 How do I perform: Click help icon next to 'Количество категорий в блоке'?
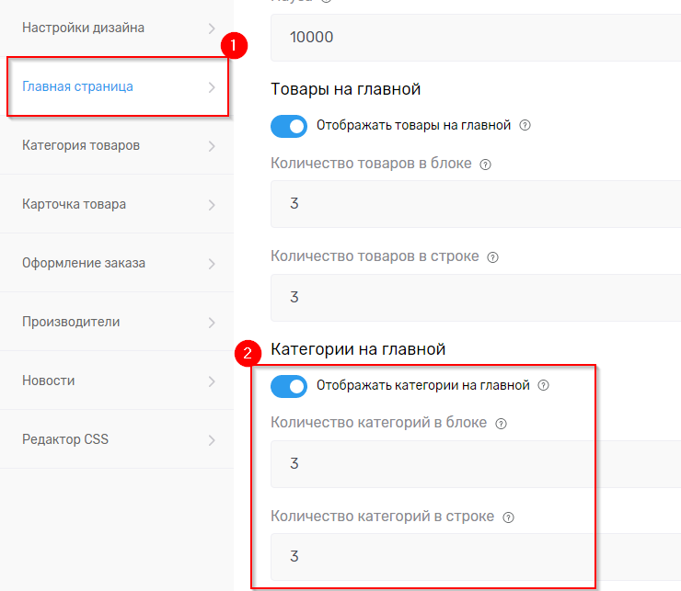point(502,424)
